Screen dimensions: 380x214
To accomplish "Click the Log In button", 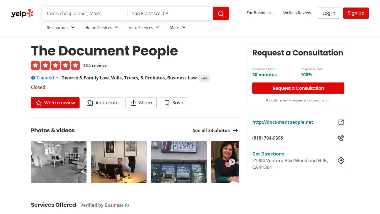I will coord(329,13).
